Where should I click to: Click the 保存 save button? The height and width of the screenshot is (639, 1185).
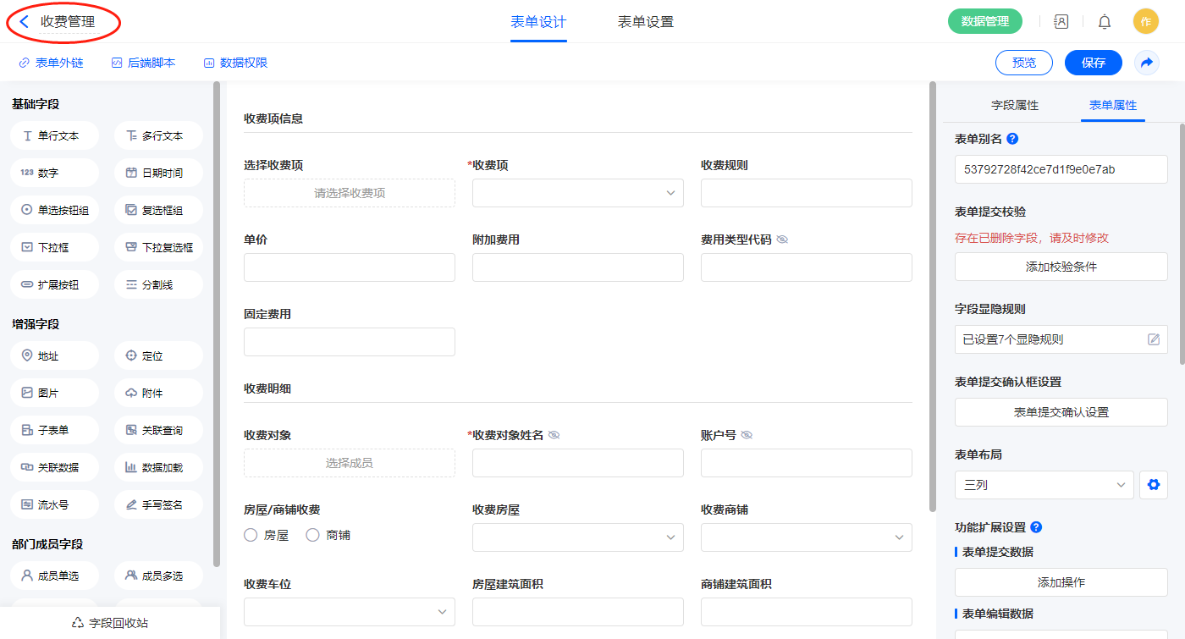[1094, 63]
